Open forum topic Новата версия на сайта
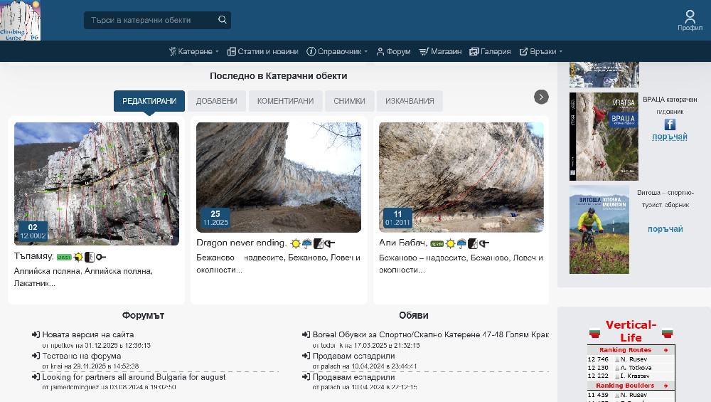 tap(87, 334)
